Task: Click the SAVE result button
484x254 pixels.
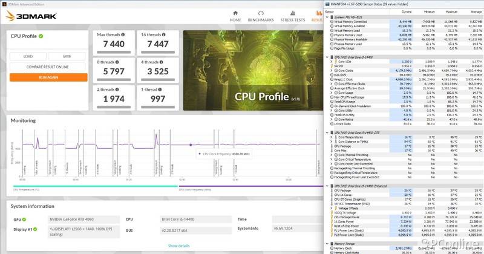Action: 67,56
